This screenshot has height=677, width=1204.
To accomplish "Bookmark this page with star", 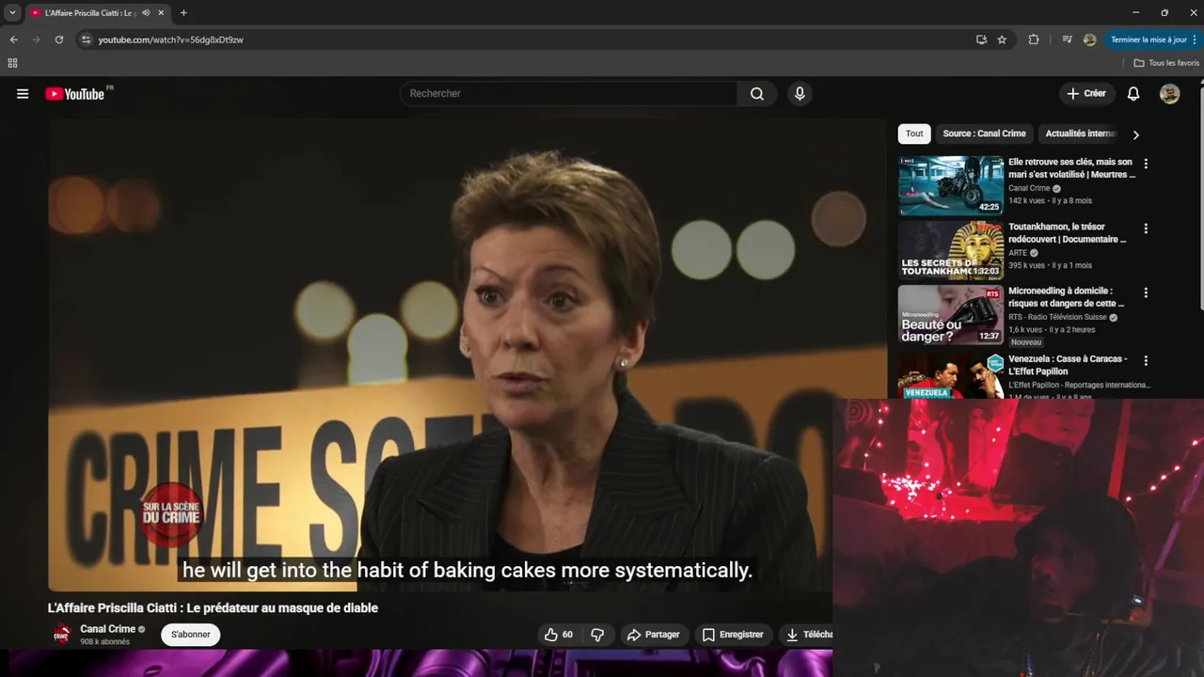I will (x=1002, y=39).
